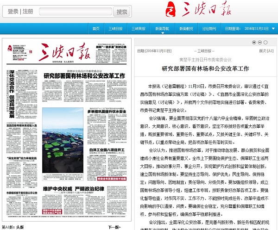278x230 pixels.
Task: Open 过往期刊 past issues tab
Action: tap(209, 29)
